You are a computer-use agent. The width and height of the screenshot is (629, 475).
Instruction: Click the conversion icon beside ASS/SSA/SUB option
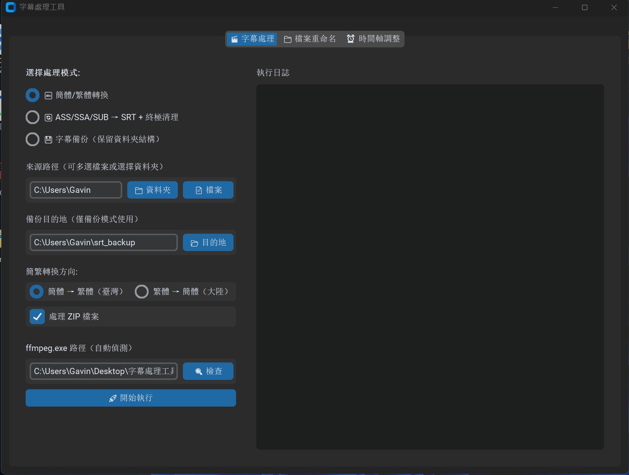pyautogui.click(x=48, y=117)
